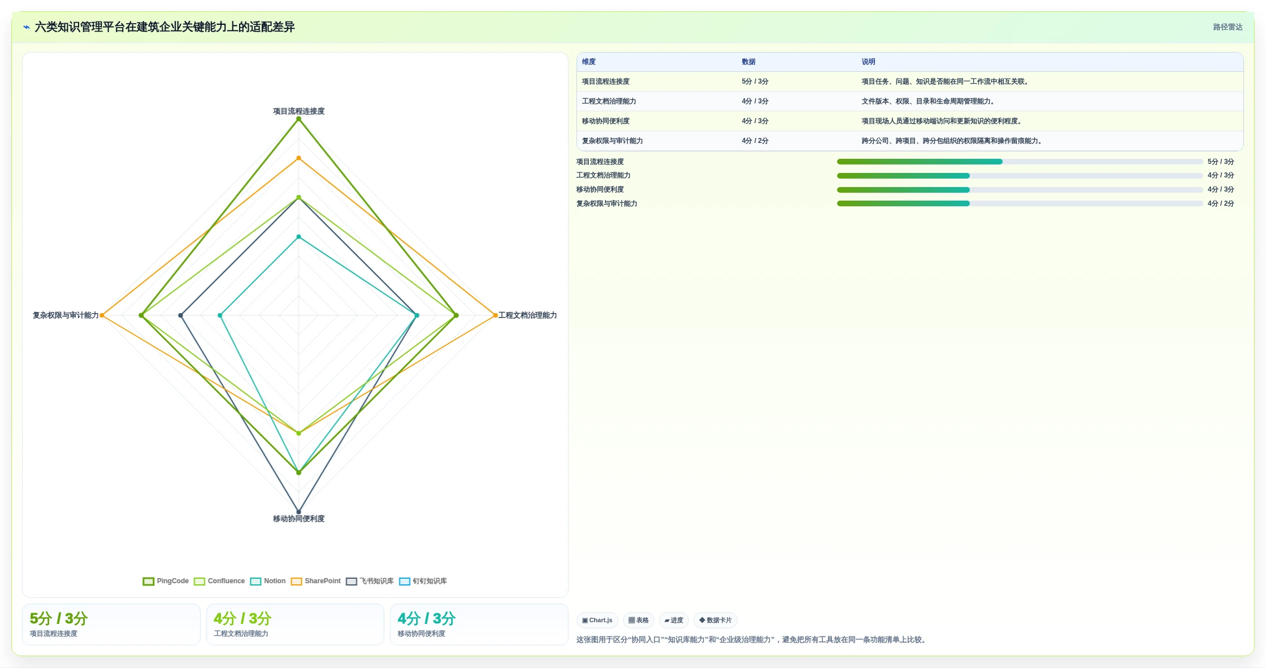Click the 工程文档治理能力 radar axis label
Screen dimensions: 1266x668
coord(527,315)
